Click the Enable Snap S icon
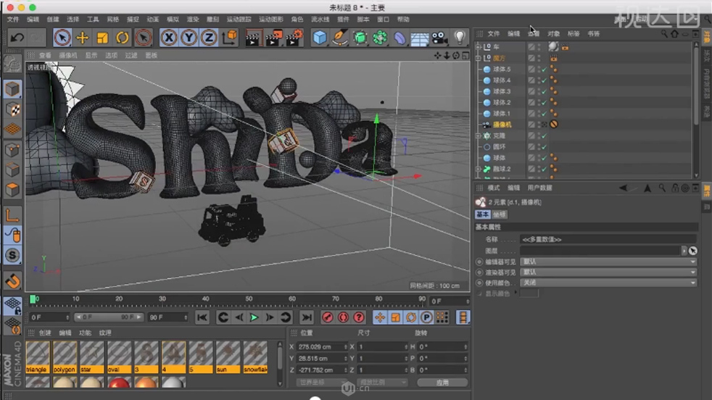The image size is (712, 400). pos(12,256)
